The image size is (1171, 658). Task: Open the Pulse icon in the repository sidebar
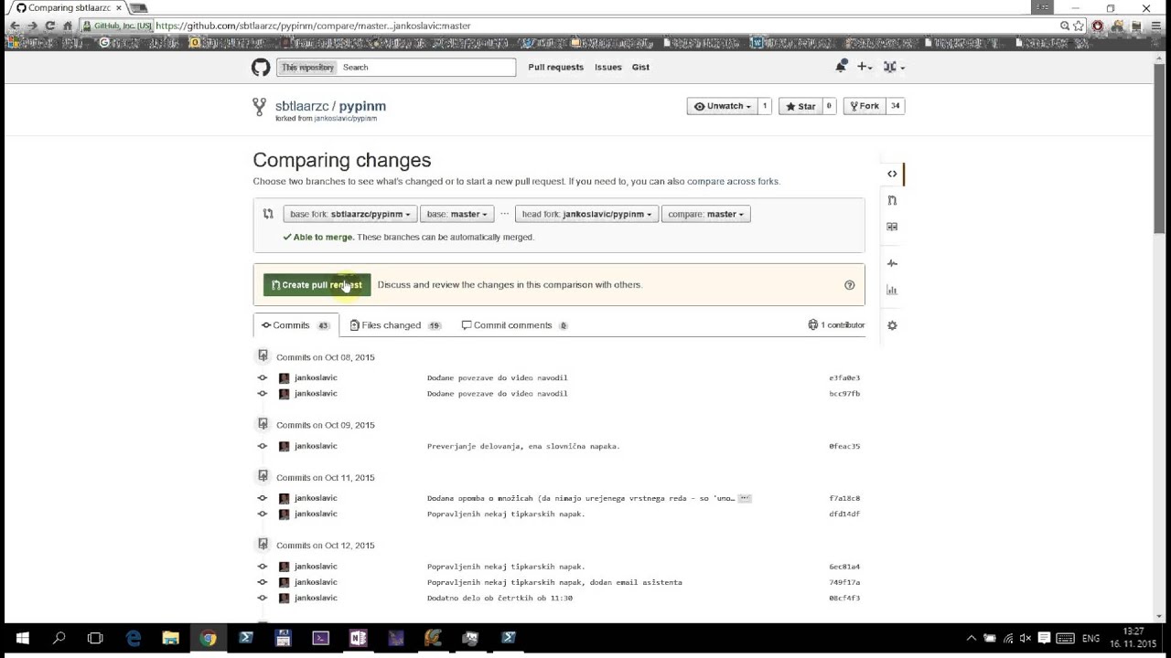892,263
